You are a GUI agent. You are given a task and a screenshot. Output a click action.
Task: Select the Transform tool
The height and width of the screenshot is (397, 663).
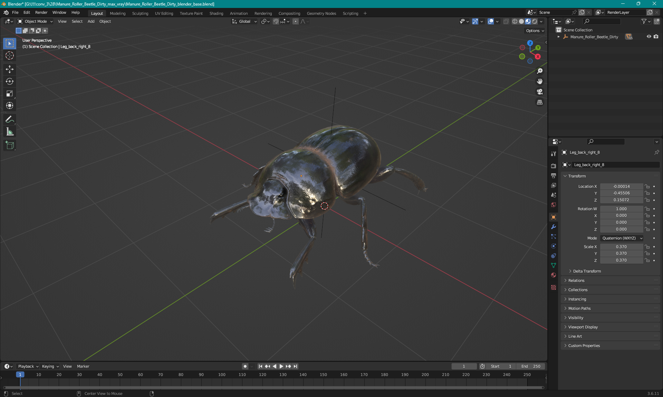pyautogui.click(x=10, y=105)
